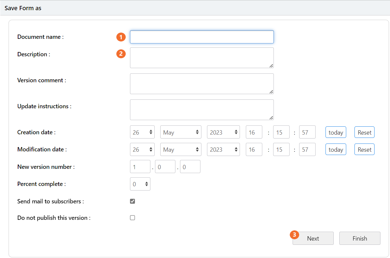This screenshot has width=390, height=258.
Task: Click the Update instructions text area
Action: click(201, 109)
